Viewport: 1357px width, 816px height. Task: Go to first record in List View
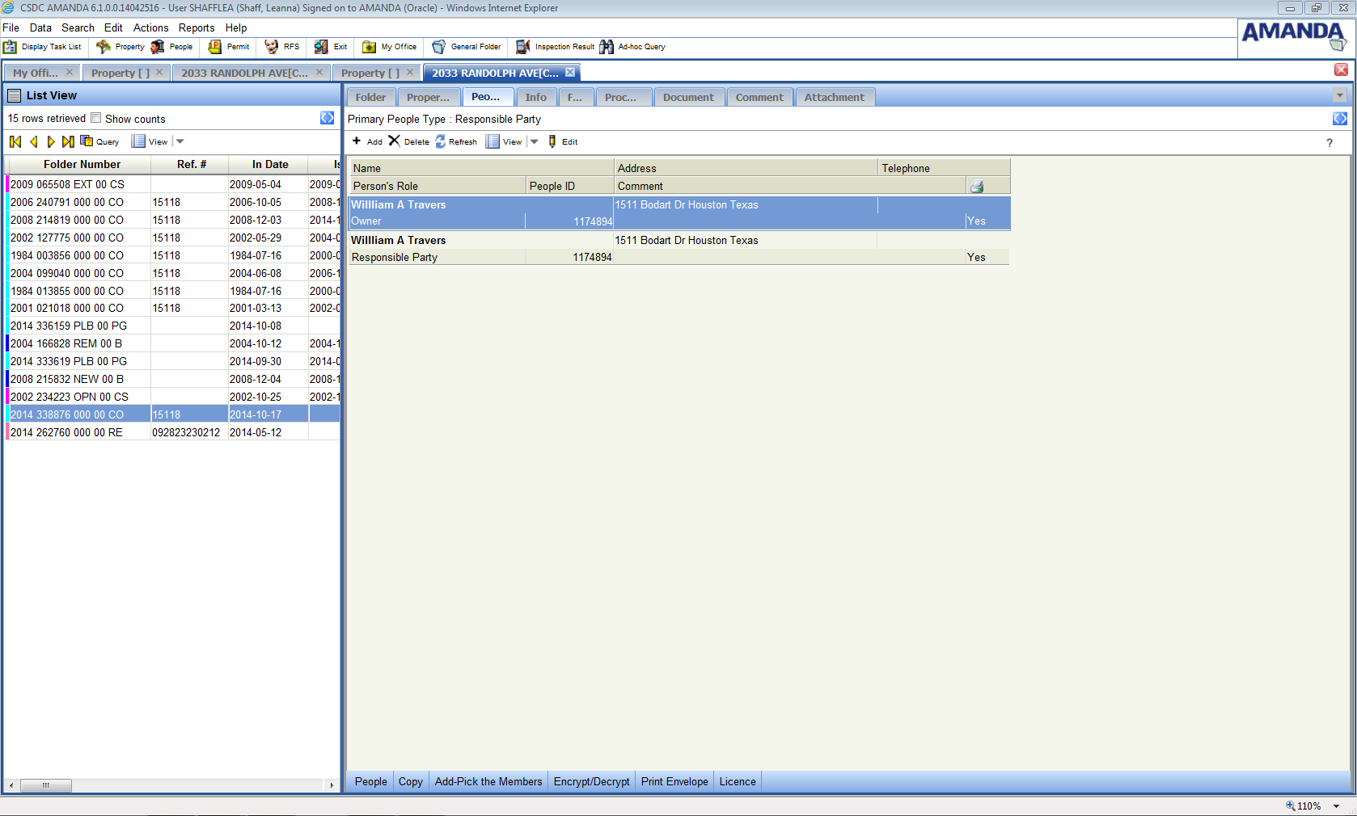pos(15,141)
